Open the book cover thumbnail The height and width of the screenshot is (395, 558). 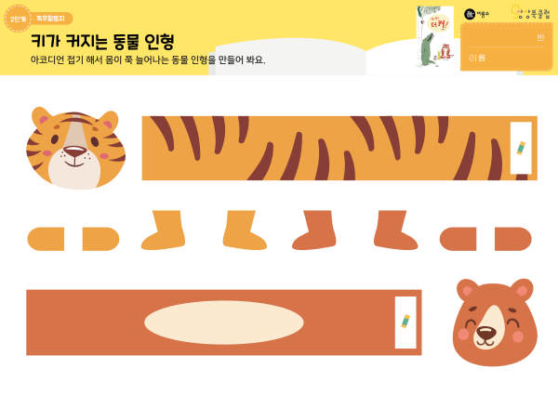(x=435, y=36)
